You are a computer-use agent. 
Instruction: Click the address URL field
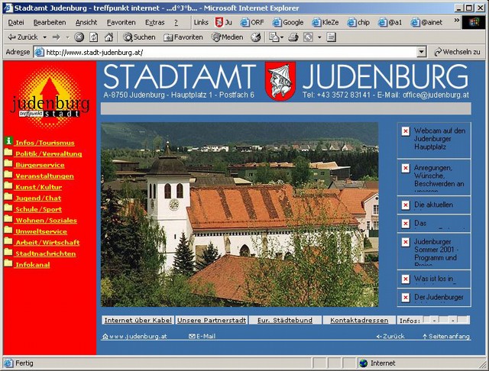[x=229, y=52]
